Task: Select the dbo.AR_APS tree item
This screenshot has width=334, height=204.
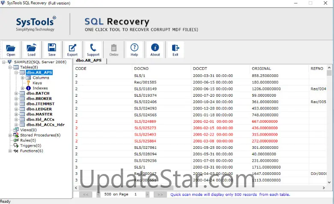Action: pyautogui.click(x=39, y=73)
